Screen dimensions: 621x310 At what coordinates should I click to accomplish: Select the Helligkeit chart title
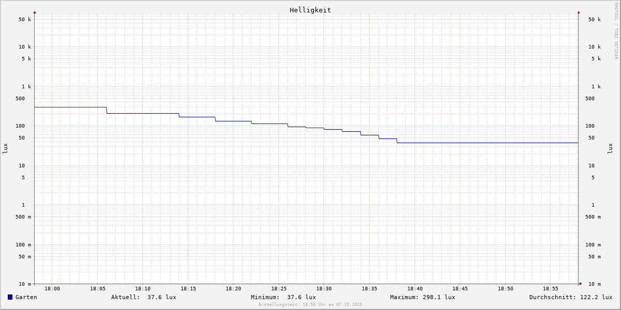point(310,10)
